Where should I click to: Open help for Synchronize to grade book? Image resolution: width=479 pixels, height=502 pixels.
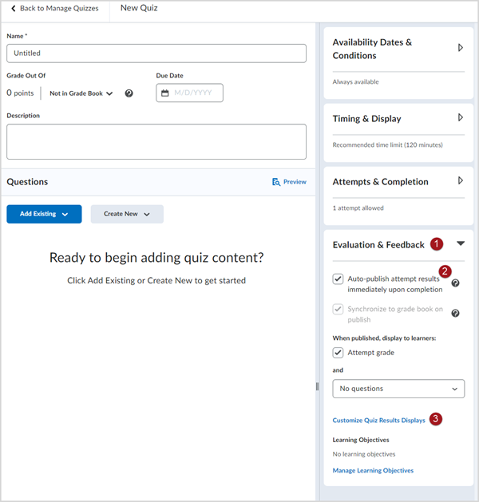tap(455, 313)
